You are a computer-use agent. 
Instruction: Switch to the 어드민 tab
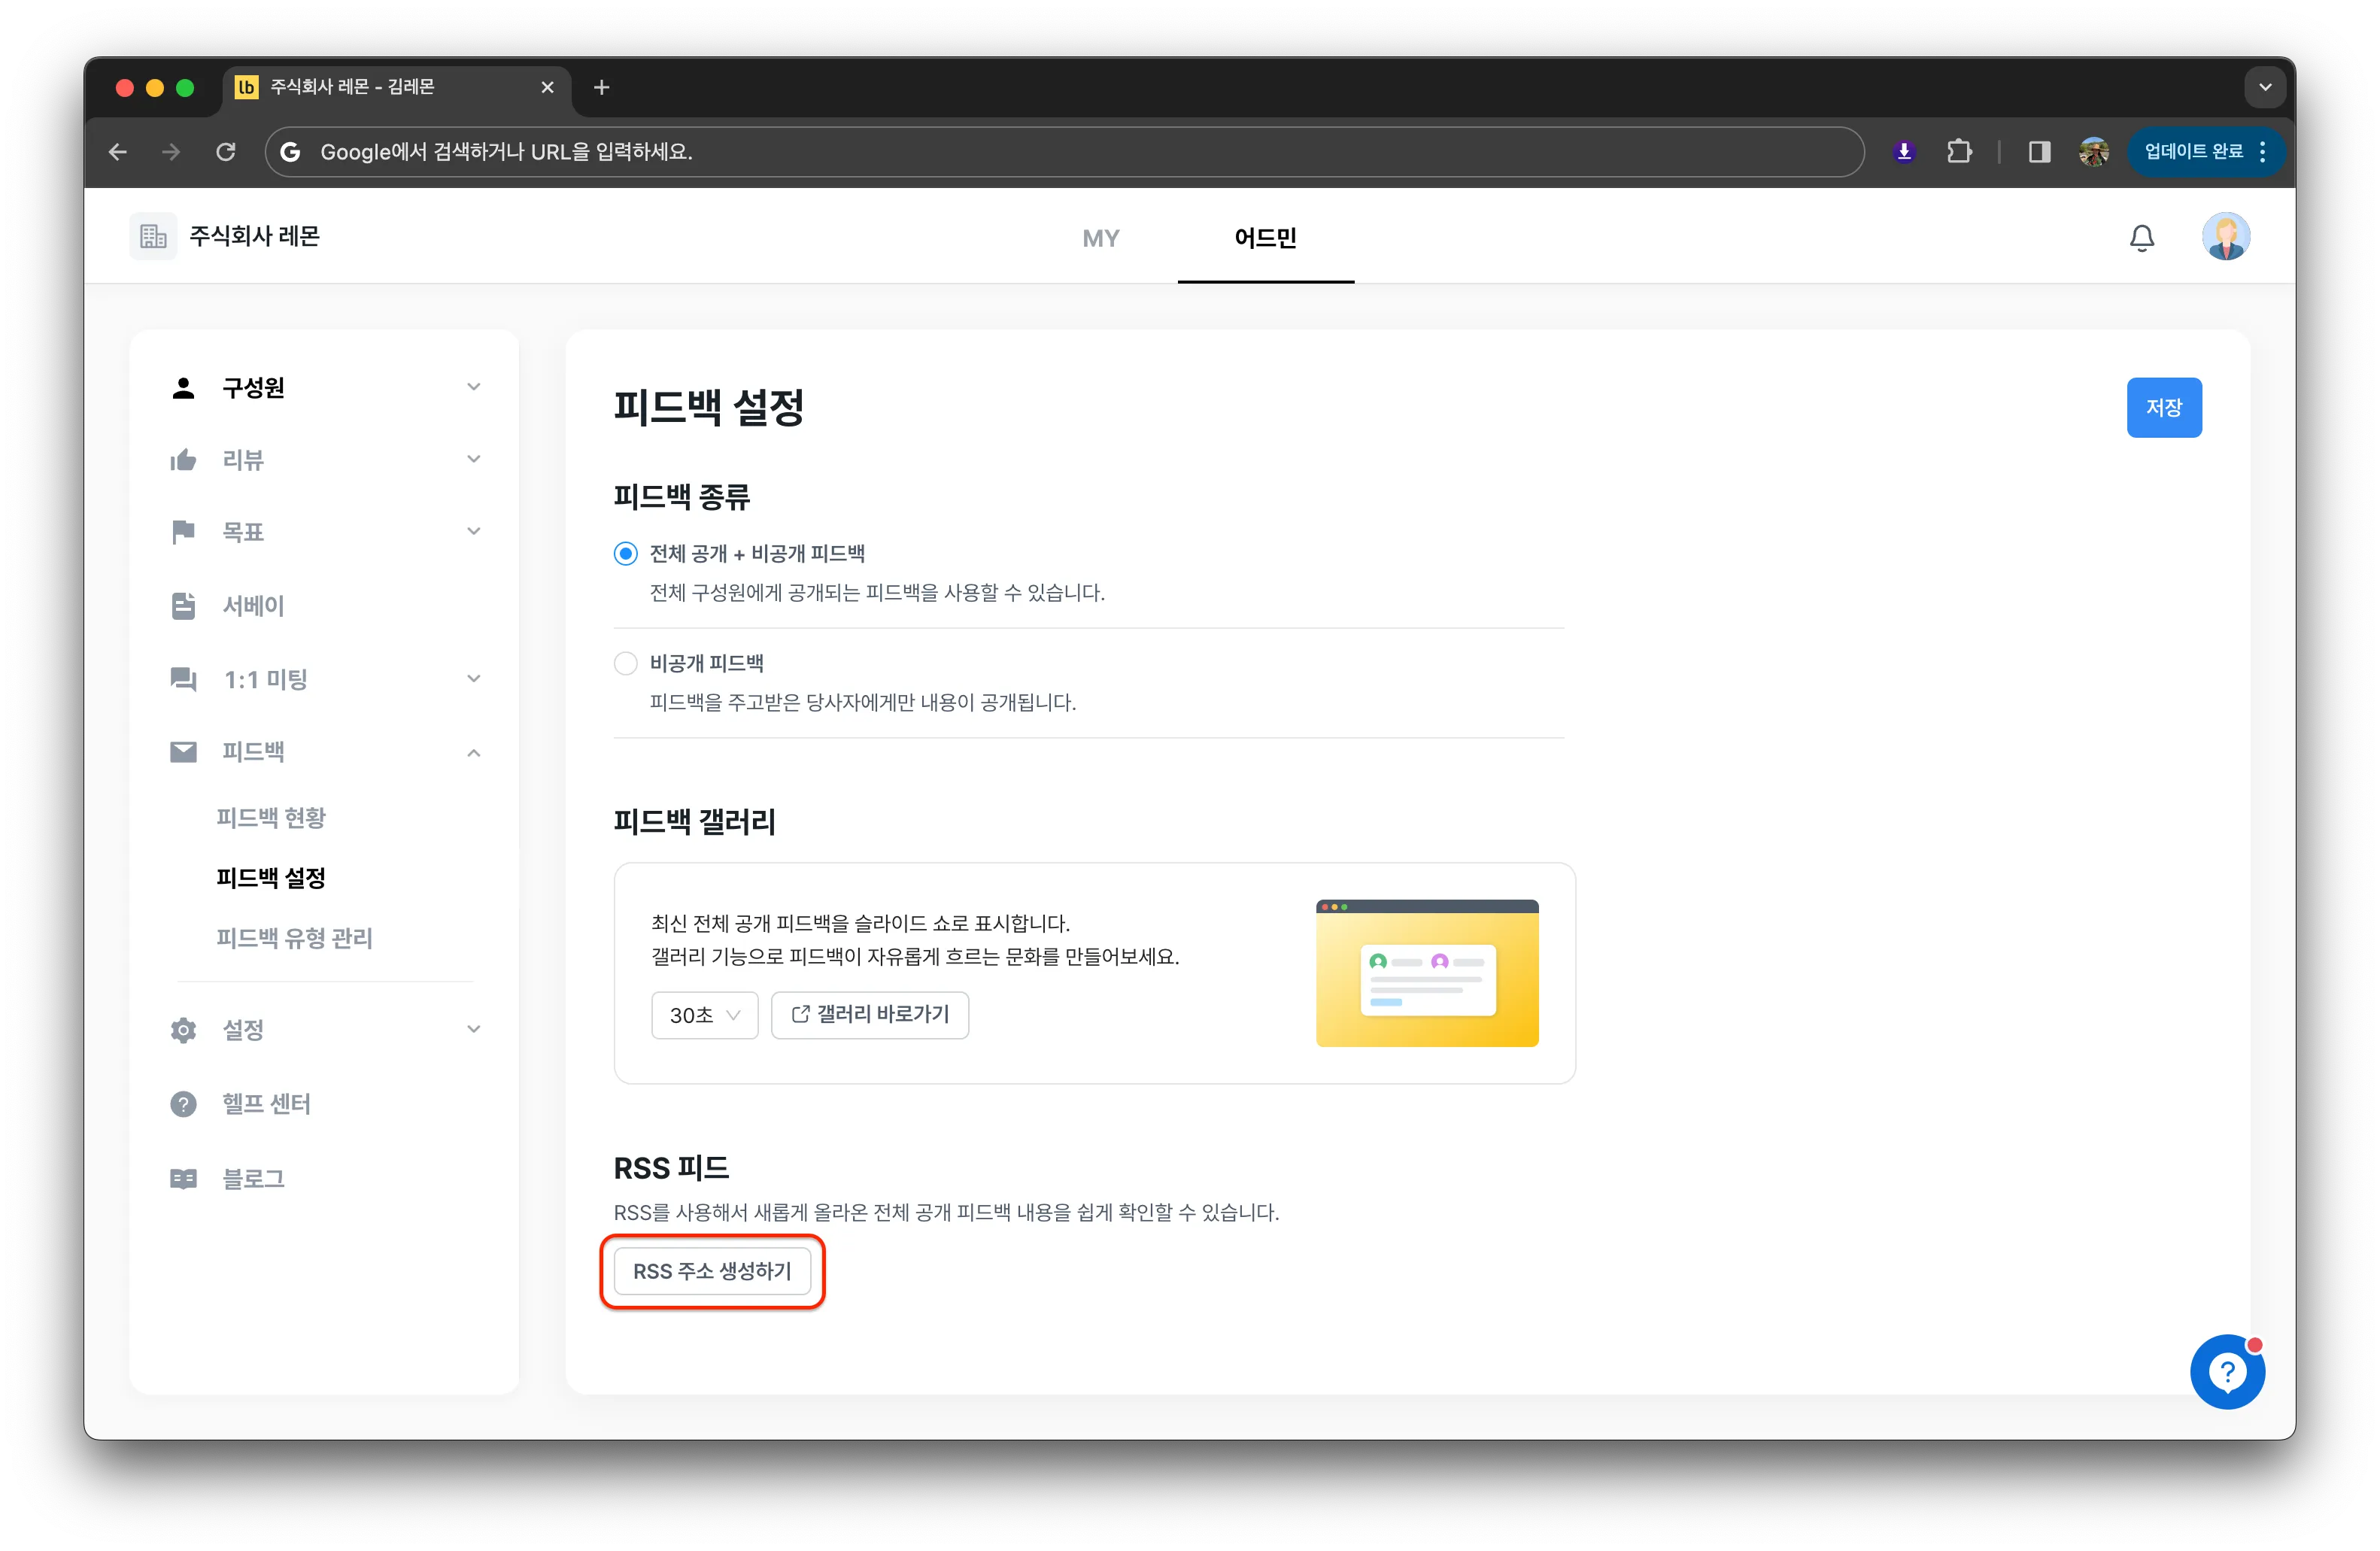point(1265,238)
